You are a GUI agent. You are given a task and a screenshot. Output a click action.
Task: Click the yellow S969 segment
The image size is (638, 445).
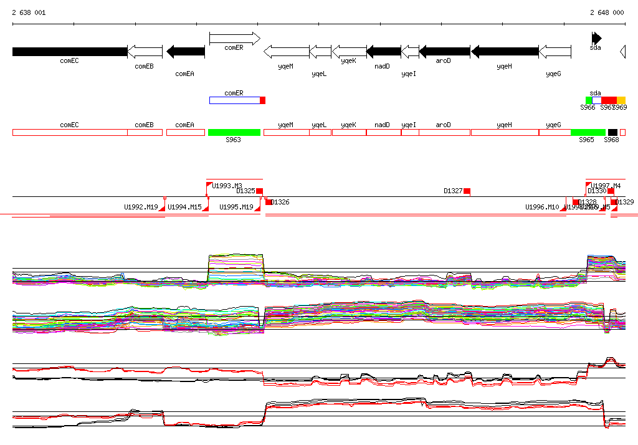click(x=621, y=100)
